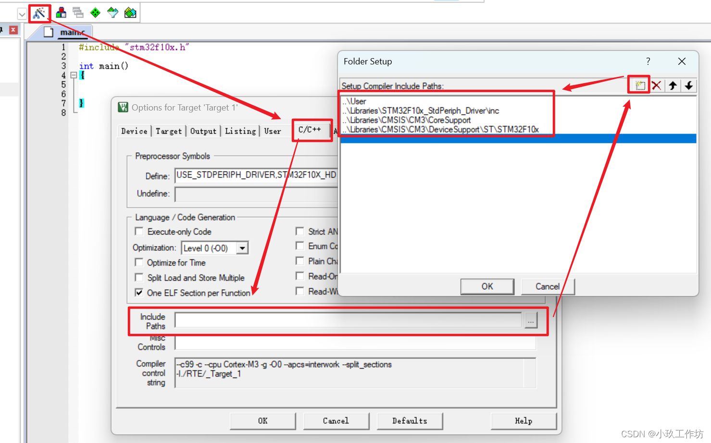Open the Manage Run-Time Environment green diamond icon
Image resolution: width=711 pixels, height=443 pixels.
coord(96,12)
